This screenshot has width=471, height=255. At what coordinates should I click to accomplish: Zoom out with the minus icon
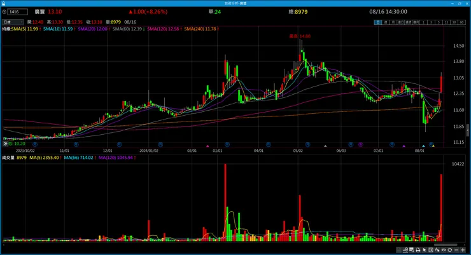point(456,250)
